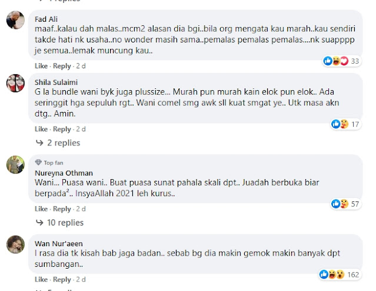Expand the 10 replies under Nureyna Othman

[x=59, y=223]
